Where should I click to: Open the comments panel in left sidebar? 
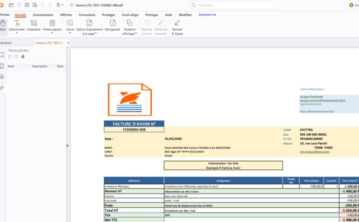(2, 77)
